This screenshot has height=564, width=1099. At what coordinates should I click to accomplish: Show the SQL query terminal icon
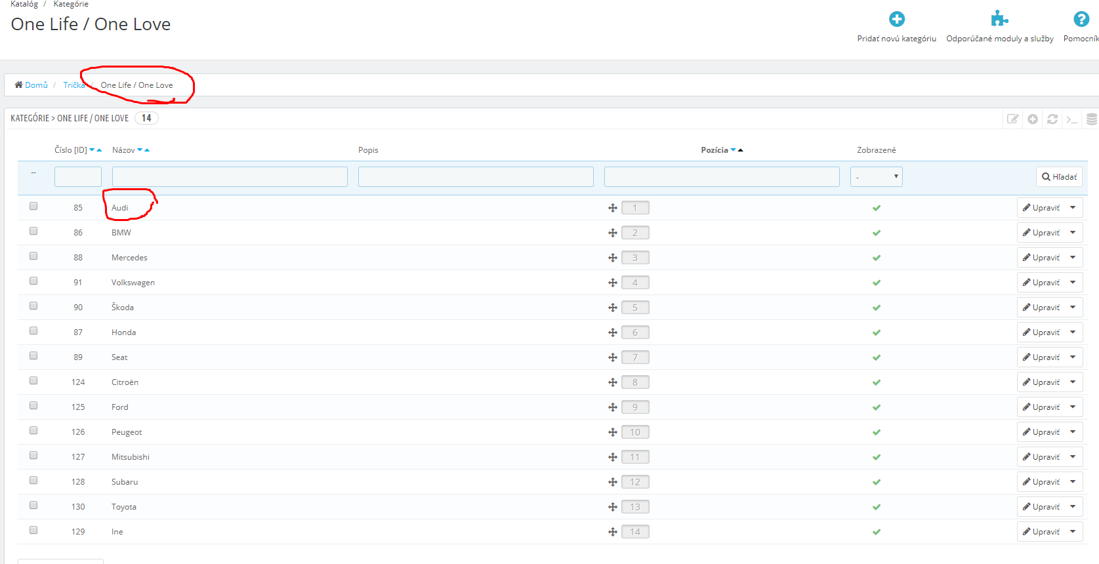pyautogui.click(x=1072, y=119)
